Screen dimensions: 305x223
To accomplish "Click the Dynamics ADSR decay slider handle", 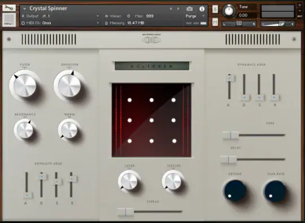I will pyautogui.click(x=245, y=97).
